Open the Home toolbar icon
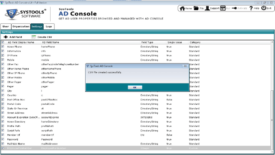The image size is (275, 155). [x=182, y=8]
